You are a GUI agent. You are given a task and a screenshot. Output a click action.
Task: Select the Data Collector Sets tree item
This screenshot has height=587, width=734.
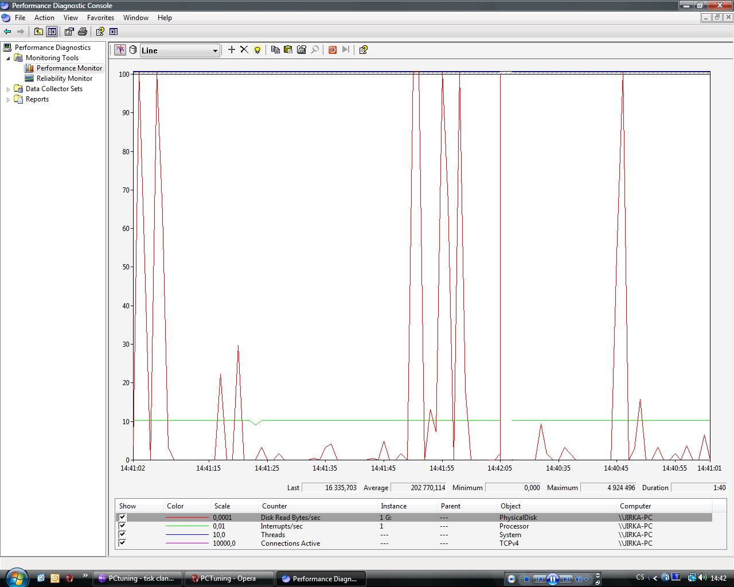click(x=54, y=89)
